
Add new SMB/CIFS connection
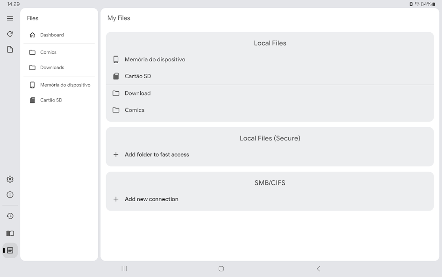click(151, 199)
